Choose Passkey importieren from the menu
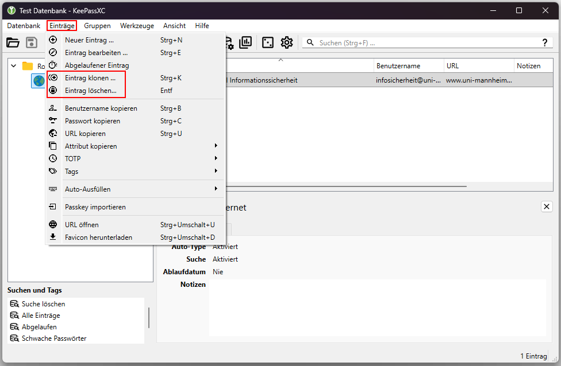Viewport: 561px width, 366px height. (136, 207)
